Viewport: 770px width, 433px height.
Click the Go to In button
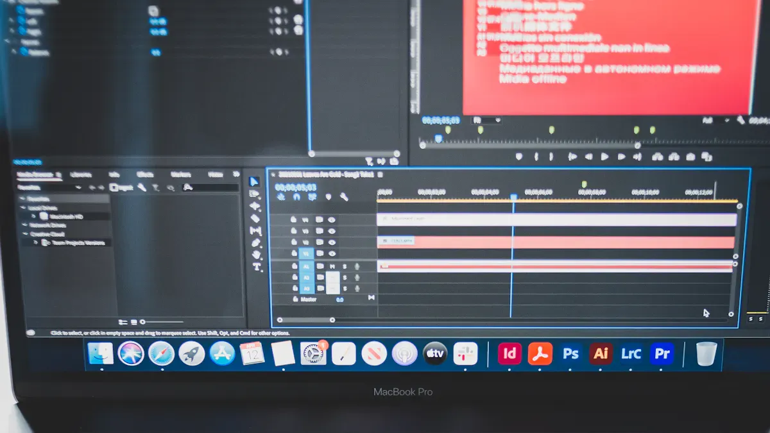[572, 157]
